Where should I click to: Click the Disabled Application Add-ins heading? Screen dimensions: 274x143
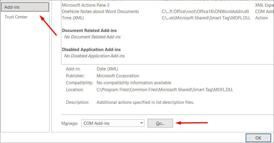pyautogui.click(x=91, y=50)
